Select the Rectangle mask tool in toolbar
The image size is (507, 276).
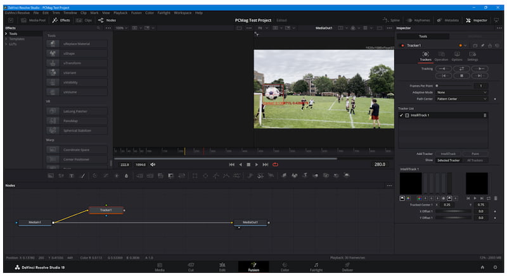point(195,175)
